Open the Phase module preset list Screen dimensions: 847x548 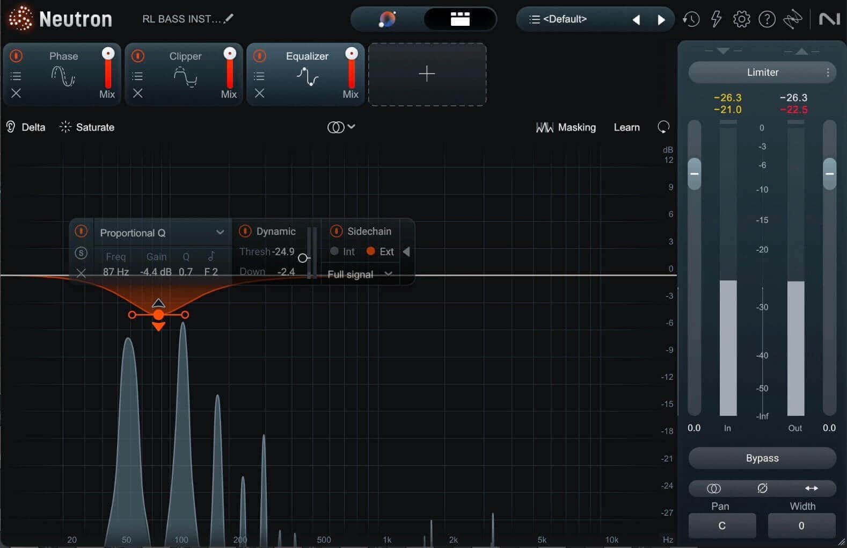[16, 76]
